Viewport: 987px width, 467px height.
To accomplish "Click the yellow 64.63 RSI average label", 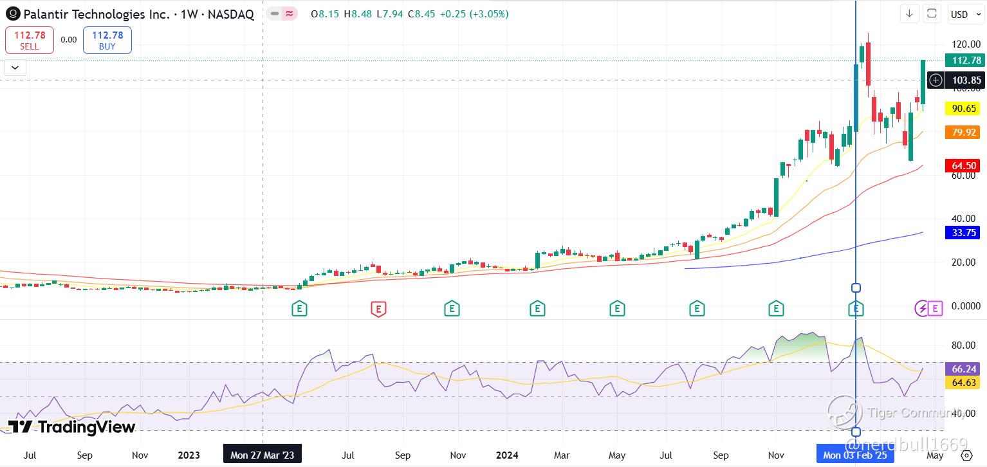I will (963, 383).
